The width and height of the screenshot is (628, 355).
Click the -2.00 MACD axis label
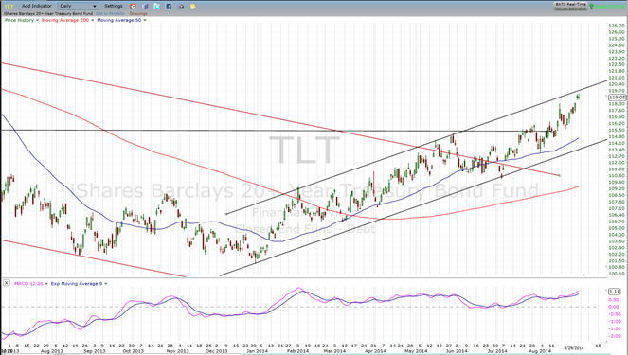pyautogui.click(x=614, y=336)
